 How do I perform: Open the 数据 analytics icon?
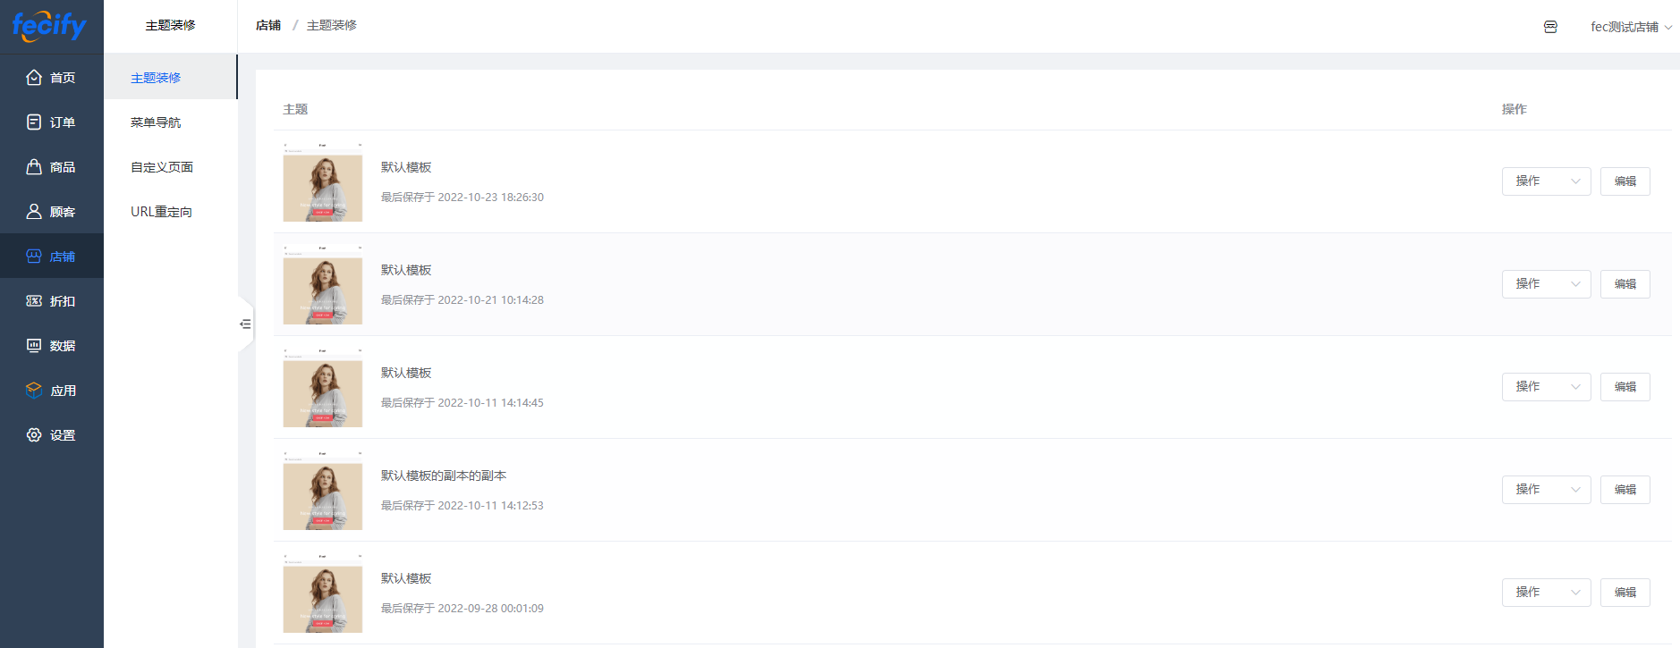coord(34,346)
